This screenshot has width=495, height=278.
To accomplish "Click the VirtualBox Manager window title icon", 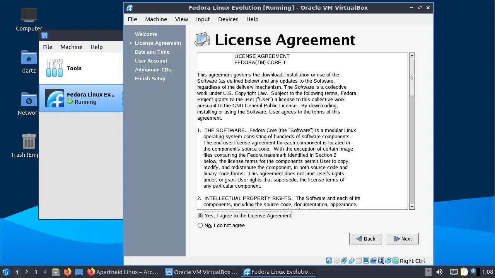I will coord(44,36).
